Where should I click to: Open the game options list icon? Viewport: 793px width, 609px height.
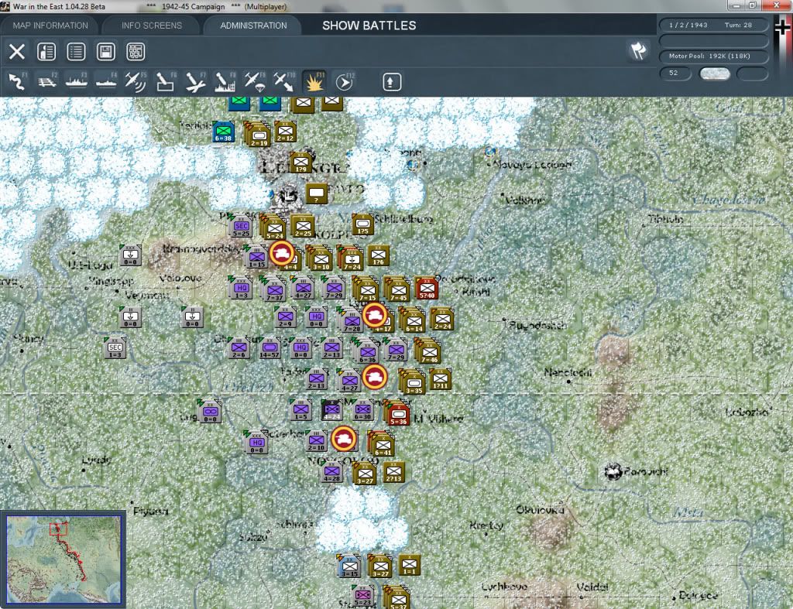click(x=76, y=52)
